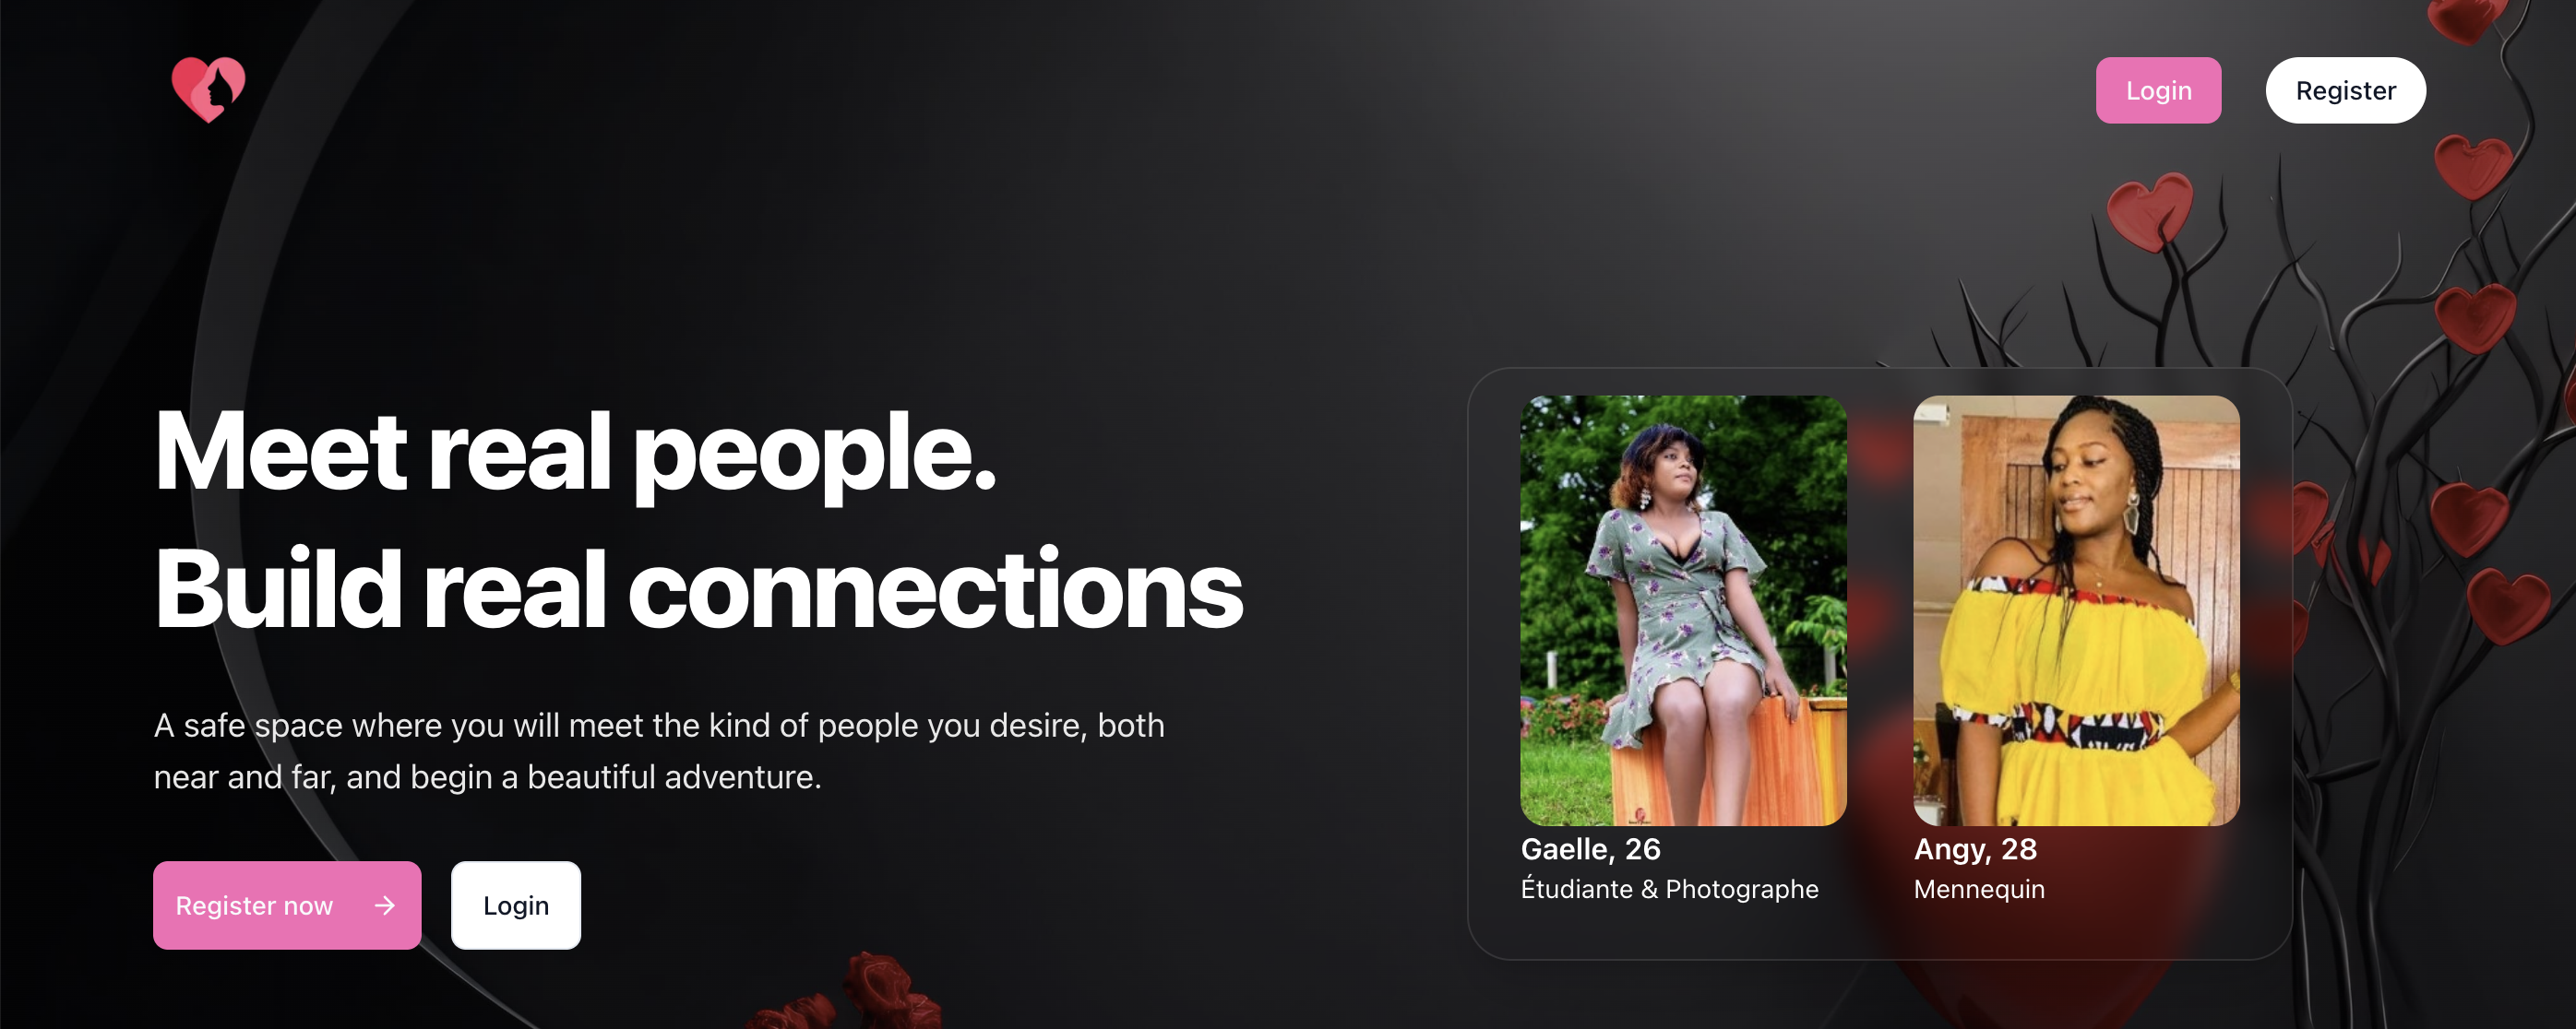Click the white Register button

(2345, 90)
